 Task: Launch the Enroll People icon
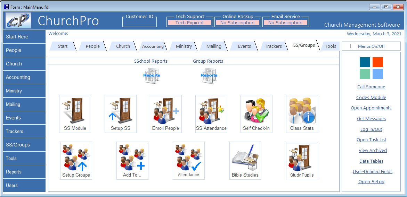[165, 114]
